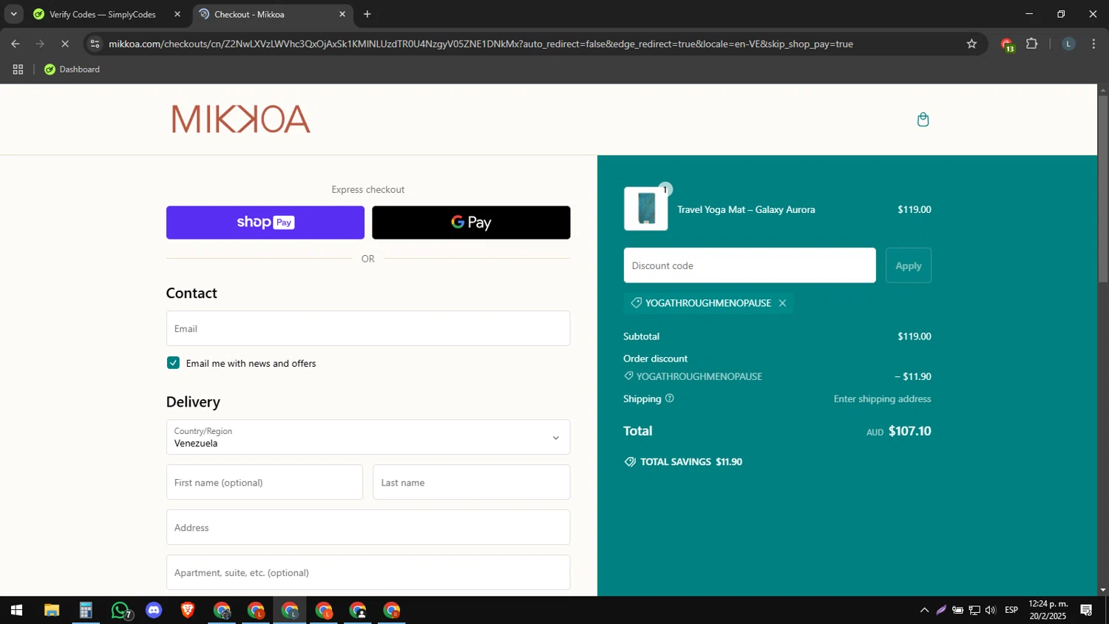Open the shopping bag cart icon
The height and width of the screenshot is (624, 1109).
(x=923, y=120)
